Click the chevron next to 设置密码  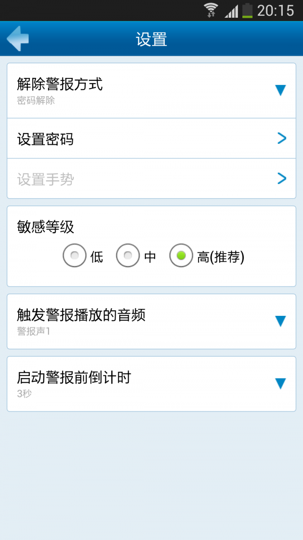[x=282, y=138]
